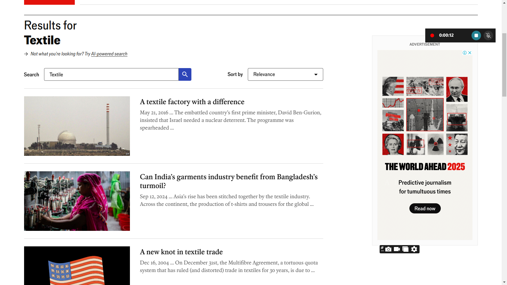Click the page vertical scrollbar thumb
Image resolution: width=507 pixels, height=285 pixels.
point(504,63)
